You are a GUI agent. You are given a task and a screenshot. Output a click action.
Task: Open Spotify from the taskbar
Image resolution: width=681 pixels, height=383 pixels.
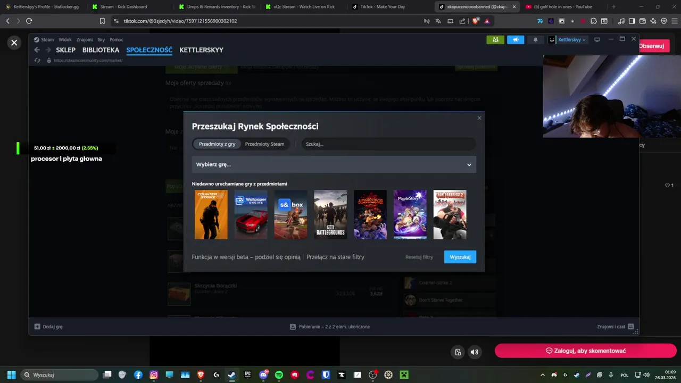[279, 374]
